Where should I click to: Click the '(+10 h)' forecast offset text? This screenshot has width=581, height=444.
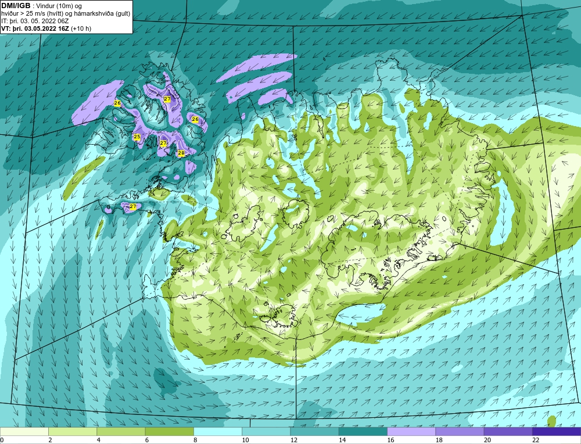click(81, 28)
